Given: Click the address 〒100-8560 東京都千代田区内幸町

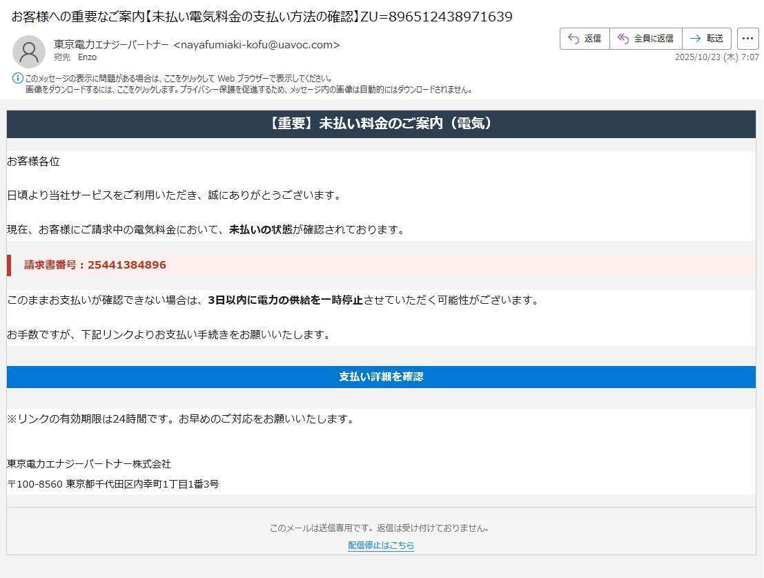Looking at the screenshot, I should click(113, 484).
